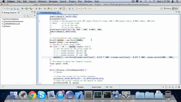The width and height of the screenshot is (181, 102).
Task: Open the Run launch history dropdown arrow
Action: click(28, 9)
